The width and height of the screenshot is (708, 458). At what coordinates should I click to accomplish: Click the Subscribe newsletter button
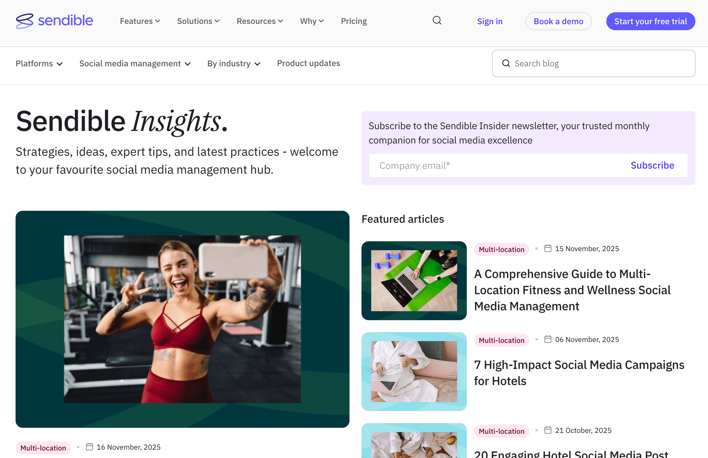[x=652, y=165]
